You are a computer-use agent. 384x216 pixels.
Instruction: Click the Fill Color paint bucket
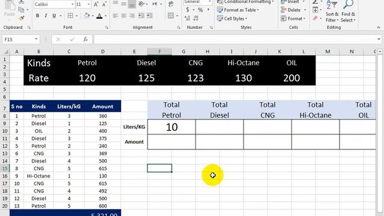pyautogui.click(x=86, y=16)
